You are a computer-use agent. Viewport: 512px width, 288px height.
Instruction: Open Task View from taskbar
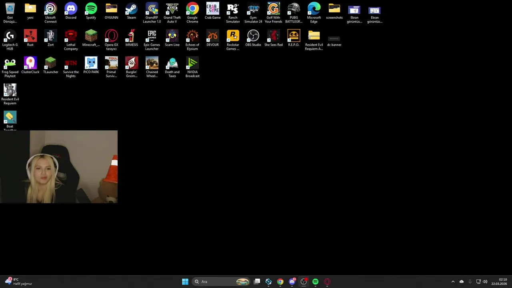point(257,282)
